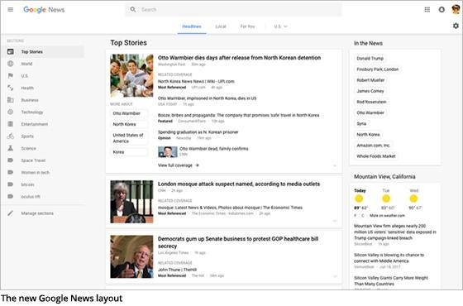Expand the Democrats healthcare story card
This screenshot has height=306, width=463.
pyautogui.click(x=335, y=276)
